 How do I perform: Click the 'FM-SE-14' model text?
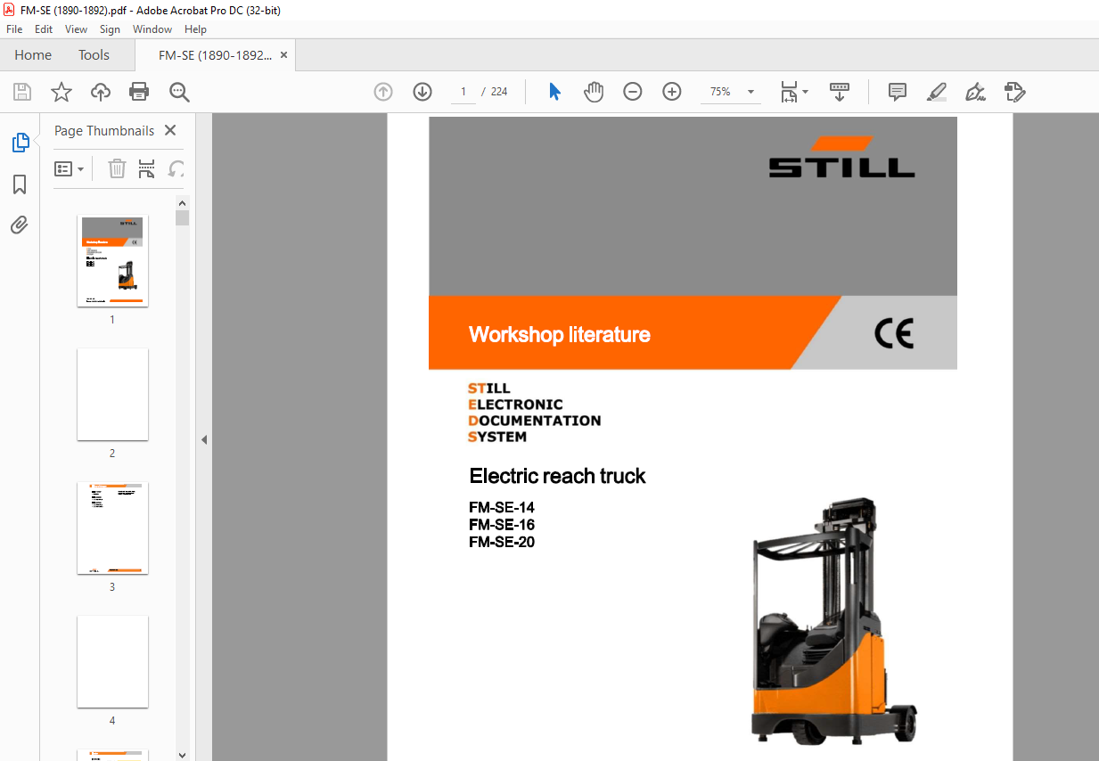(502, 508)
